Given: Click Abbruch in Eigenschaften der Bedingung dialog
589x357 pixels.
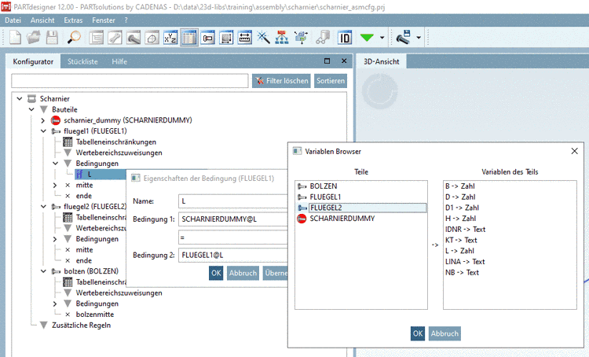Looking at the screenshot, I should 243,273.
